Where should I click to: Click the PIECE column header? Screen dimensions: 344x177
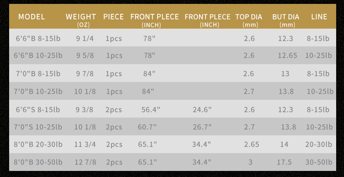point(113,17)
